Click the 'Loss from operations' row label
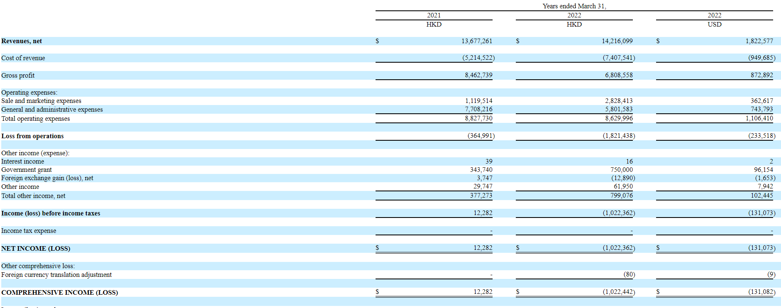The width and height of the screenshot is (781, 308). (32, 136)
